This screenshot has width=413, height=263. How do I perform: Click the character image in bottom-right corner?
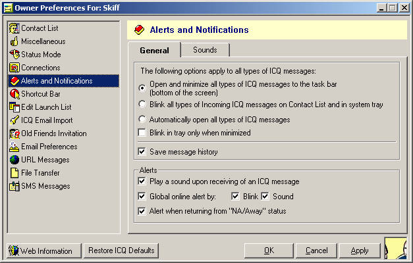(396, 249)
